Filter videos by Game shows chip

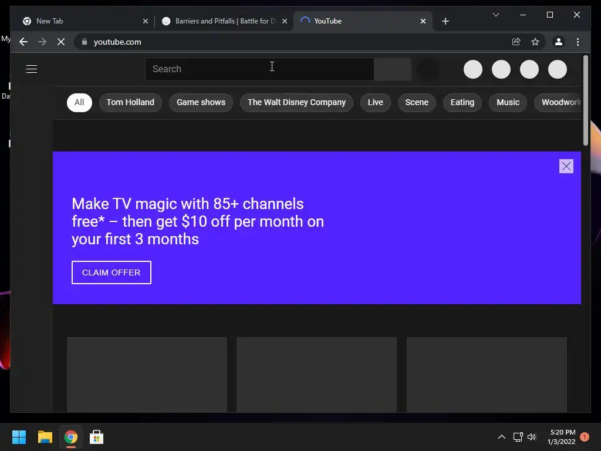pyautogui.click(x=201, y=102)
